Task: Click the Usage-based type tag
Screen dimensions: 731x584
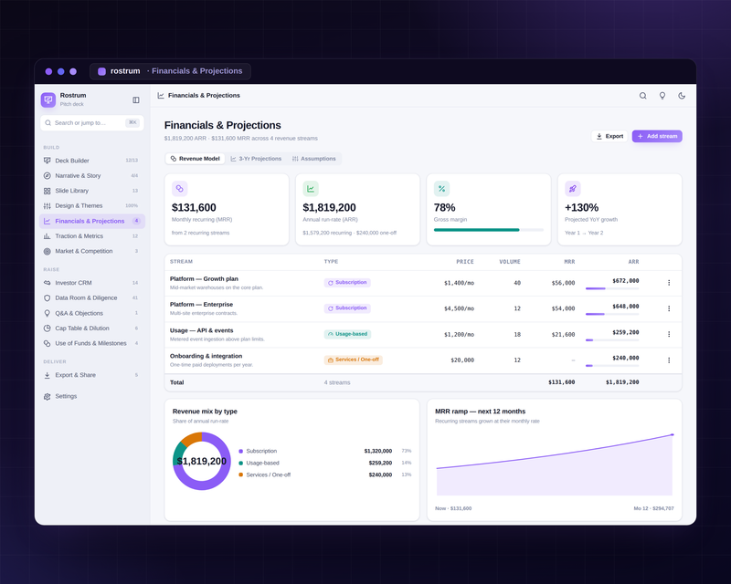Action: 347,334
